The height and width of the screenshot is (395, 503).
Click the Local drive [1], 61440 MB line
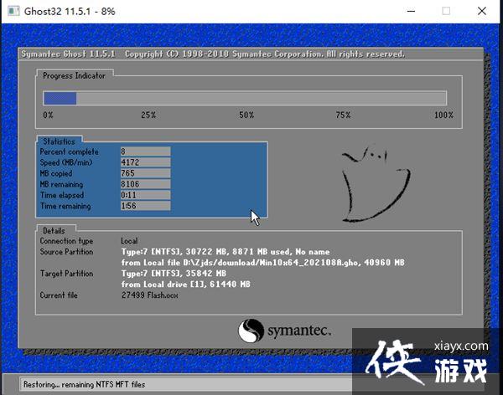tap(185, 285)
